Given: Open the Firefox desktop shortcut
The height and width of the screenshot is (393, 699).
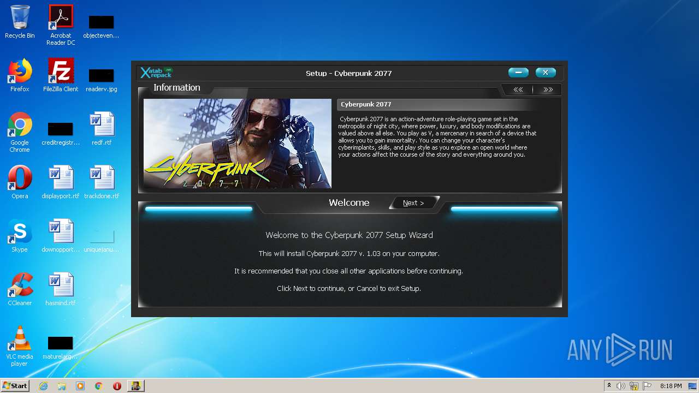Looking at the screenshot, I should [x=20, y=75].
